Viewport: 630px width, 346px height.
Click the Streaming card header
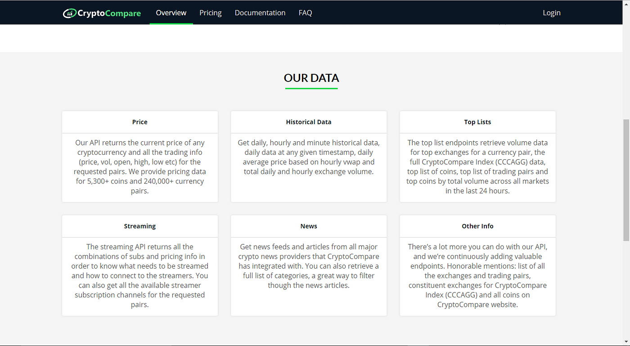139,226
